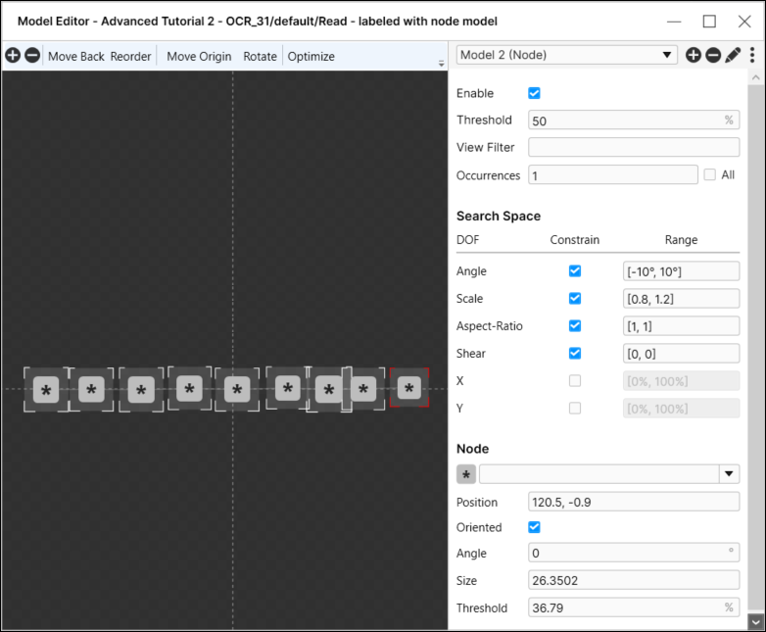The image size is (766, 632).
Task: Click the properties panel scroll-up arrow
Action: point(756,77)
